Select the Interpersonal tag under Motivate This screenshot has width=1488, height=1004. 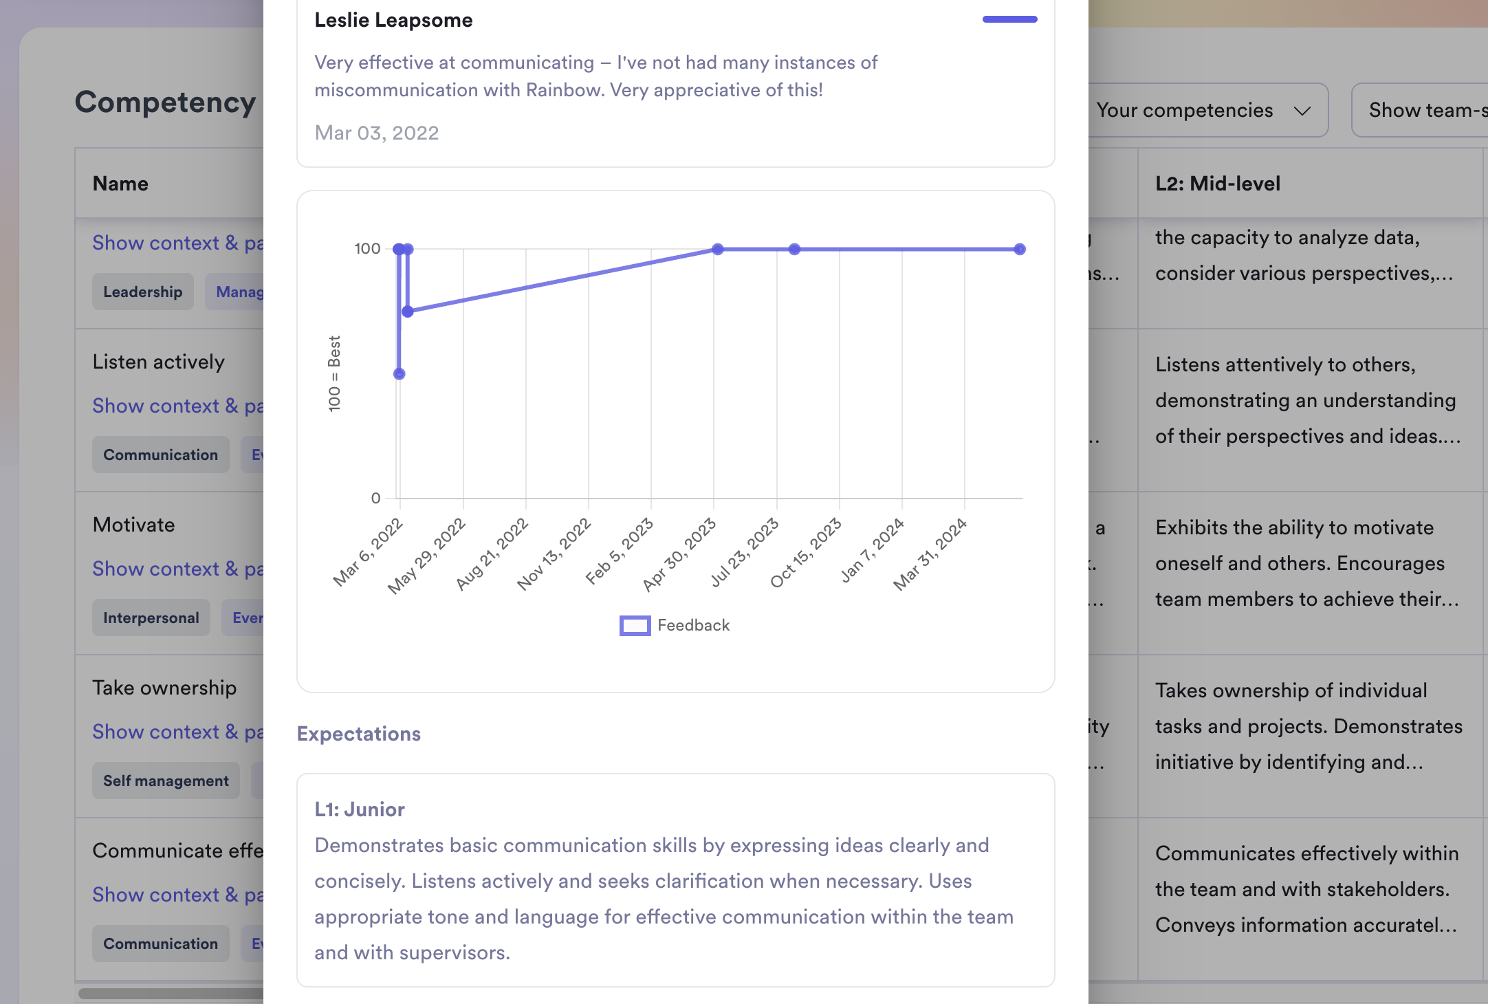(151, 618)
